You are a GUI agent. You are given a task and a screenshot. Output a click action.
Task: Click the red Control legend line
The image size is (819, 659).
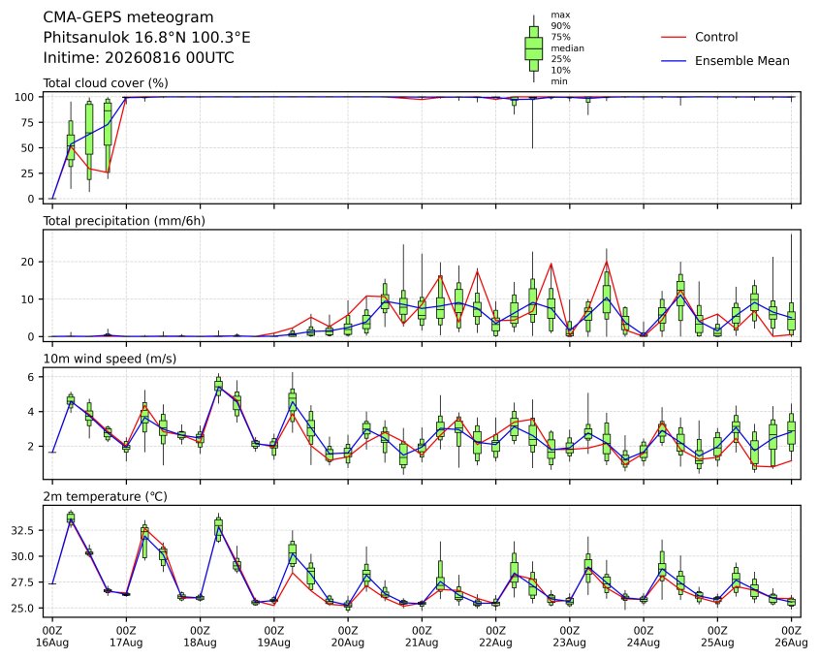[674, 37]
